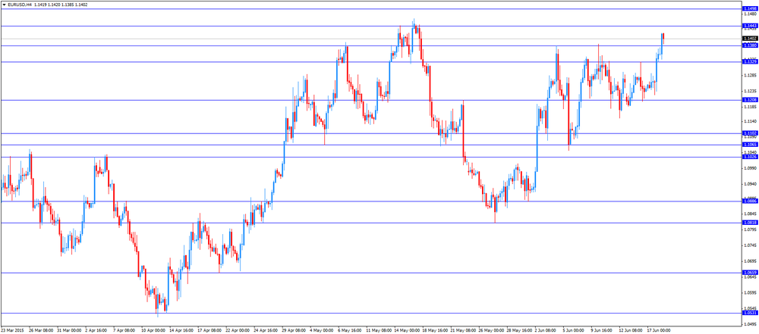This screenshot has height=334, width=759.
Task: Select the 1.0659 horizontal line price label
Action: [x=749, y=273]
